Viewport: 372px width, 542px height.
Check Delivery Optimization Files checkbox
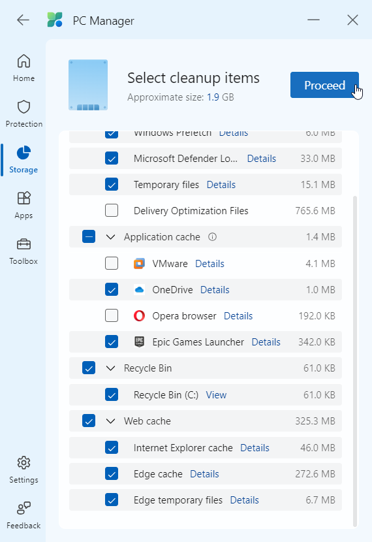tap(112, 210)
